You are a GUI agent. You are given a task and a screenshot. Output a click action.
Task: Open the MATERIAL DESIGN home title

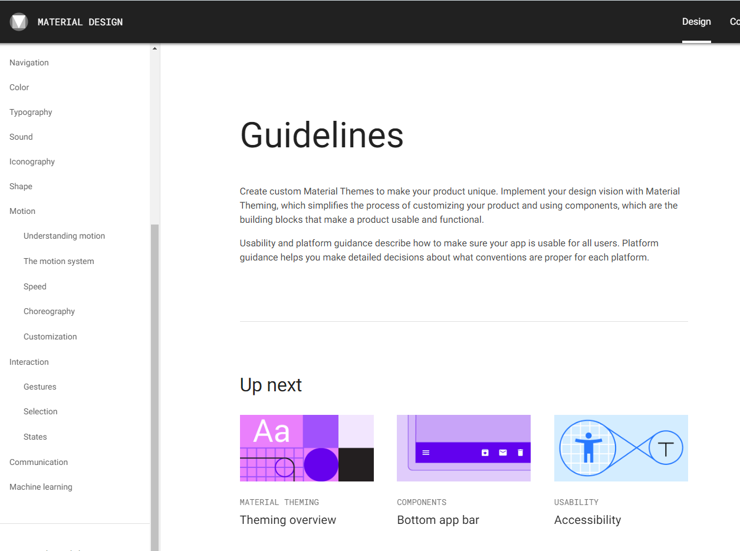(80, 22)
